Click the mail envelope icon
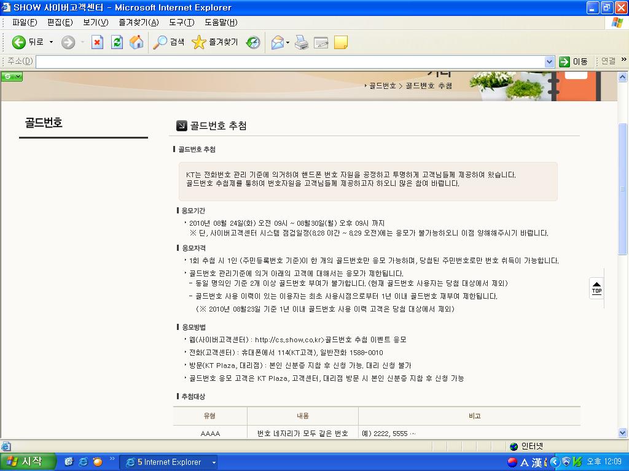Viewport: 629px width, 471px height. [278, 42]
